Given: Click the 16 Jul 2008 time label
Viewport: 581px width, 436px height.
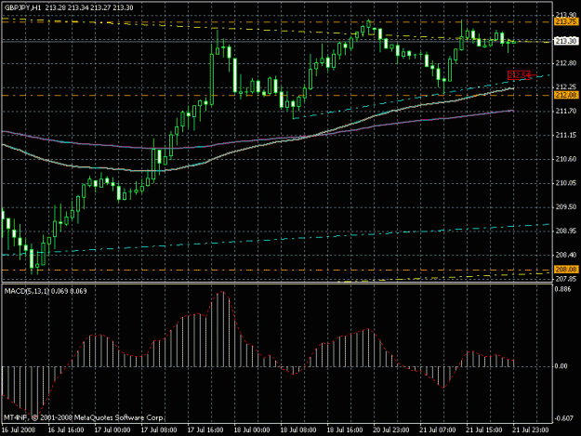Looking at the screenshot, I should pos(19,430).
